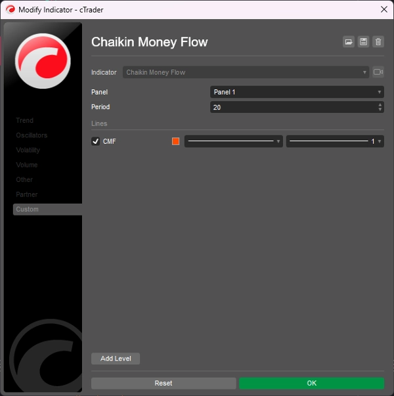Image resolution: width=394 pixels, height=396 pixels.
Task: Select the Oscillators category
Action: pos(32,135)
